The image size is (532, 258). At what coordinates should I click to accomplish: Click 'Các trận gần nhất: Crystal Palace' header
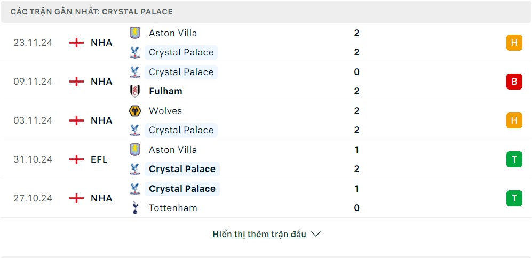pyautogui.click(x=91, y=11)
